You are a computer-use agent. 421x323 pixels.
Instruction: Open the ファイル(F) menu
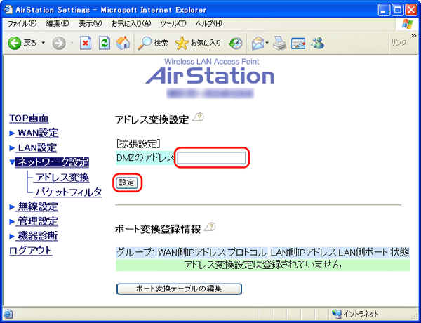tap(21, 24)
